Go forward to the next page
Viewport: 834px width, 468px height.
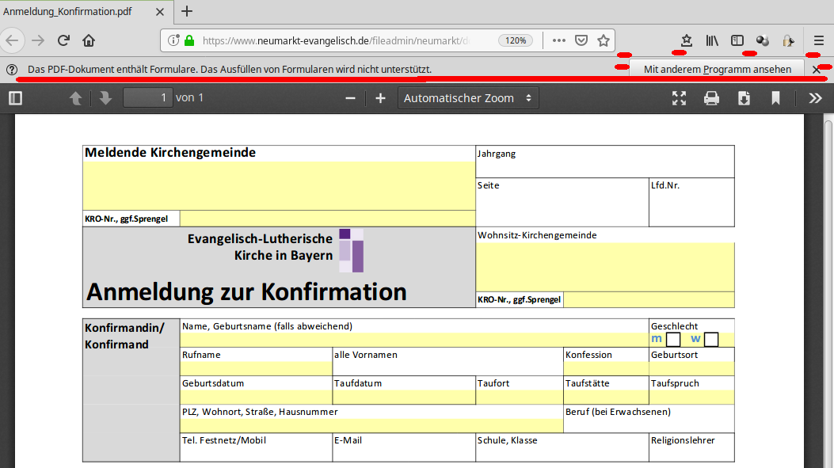(38, 40)
